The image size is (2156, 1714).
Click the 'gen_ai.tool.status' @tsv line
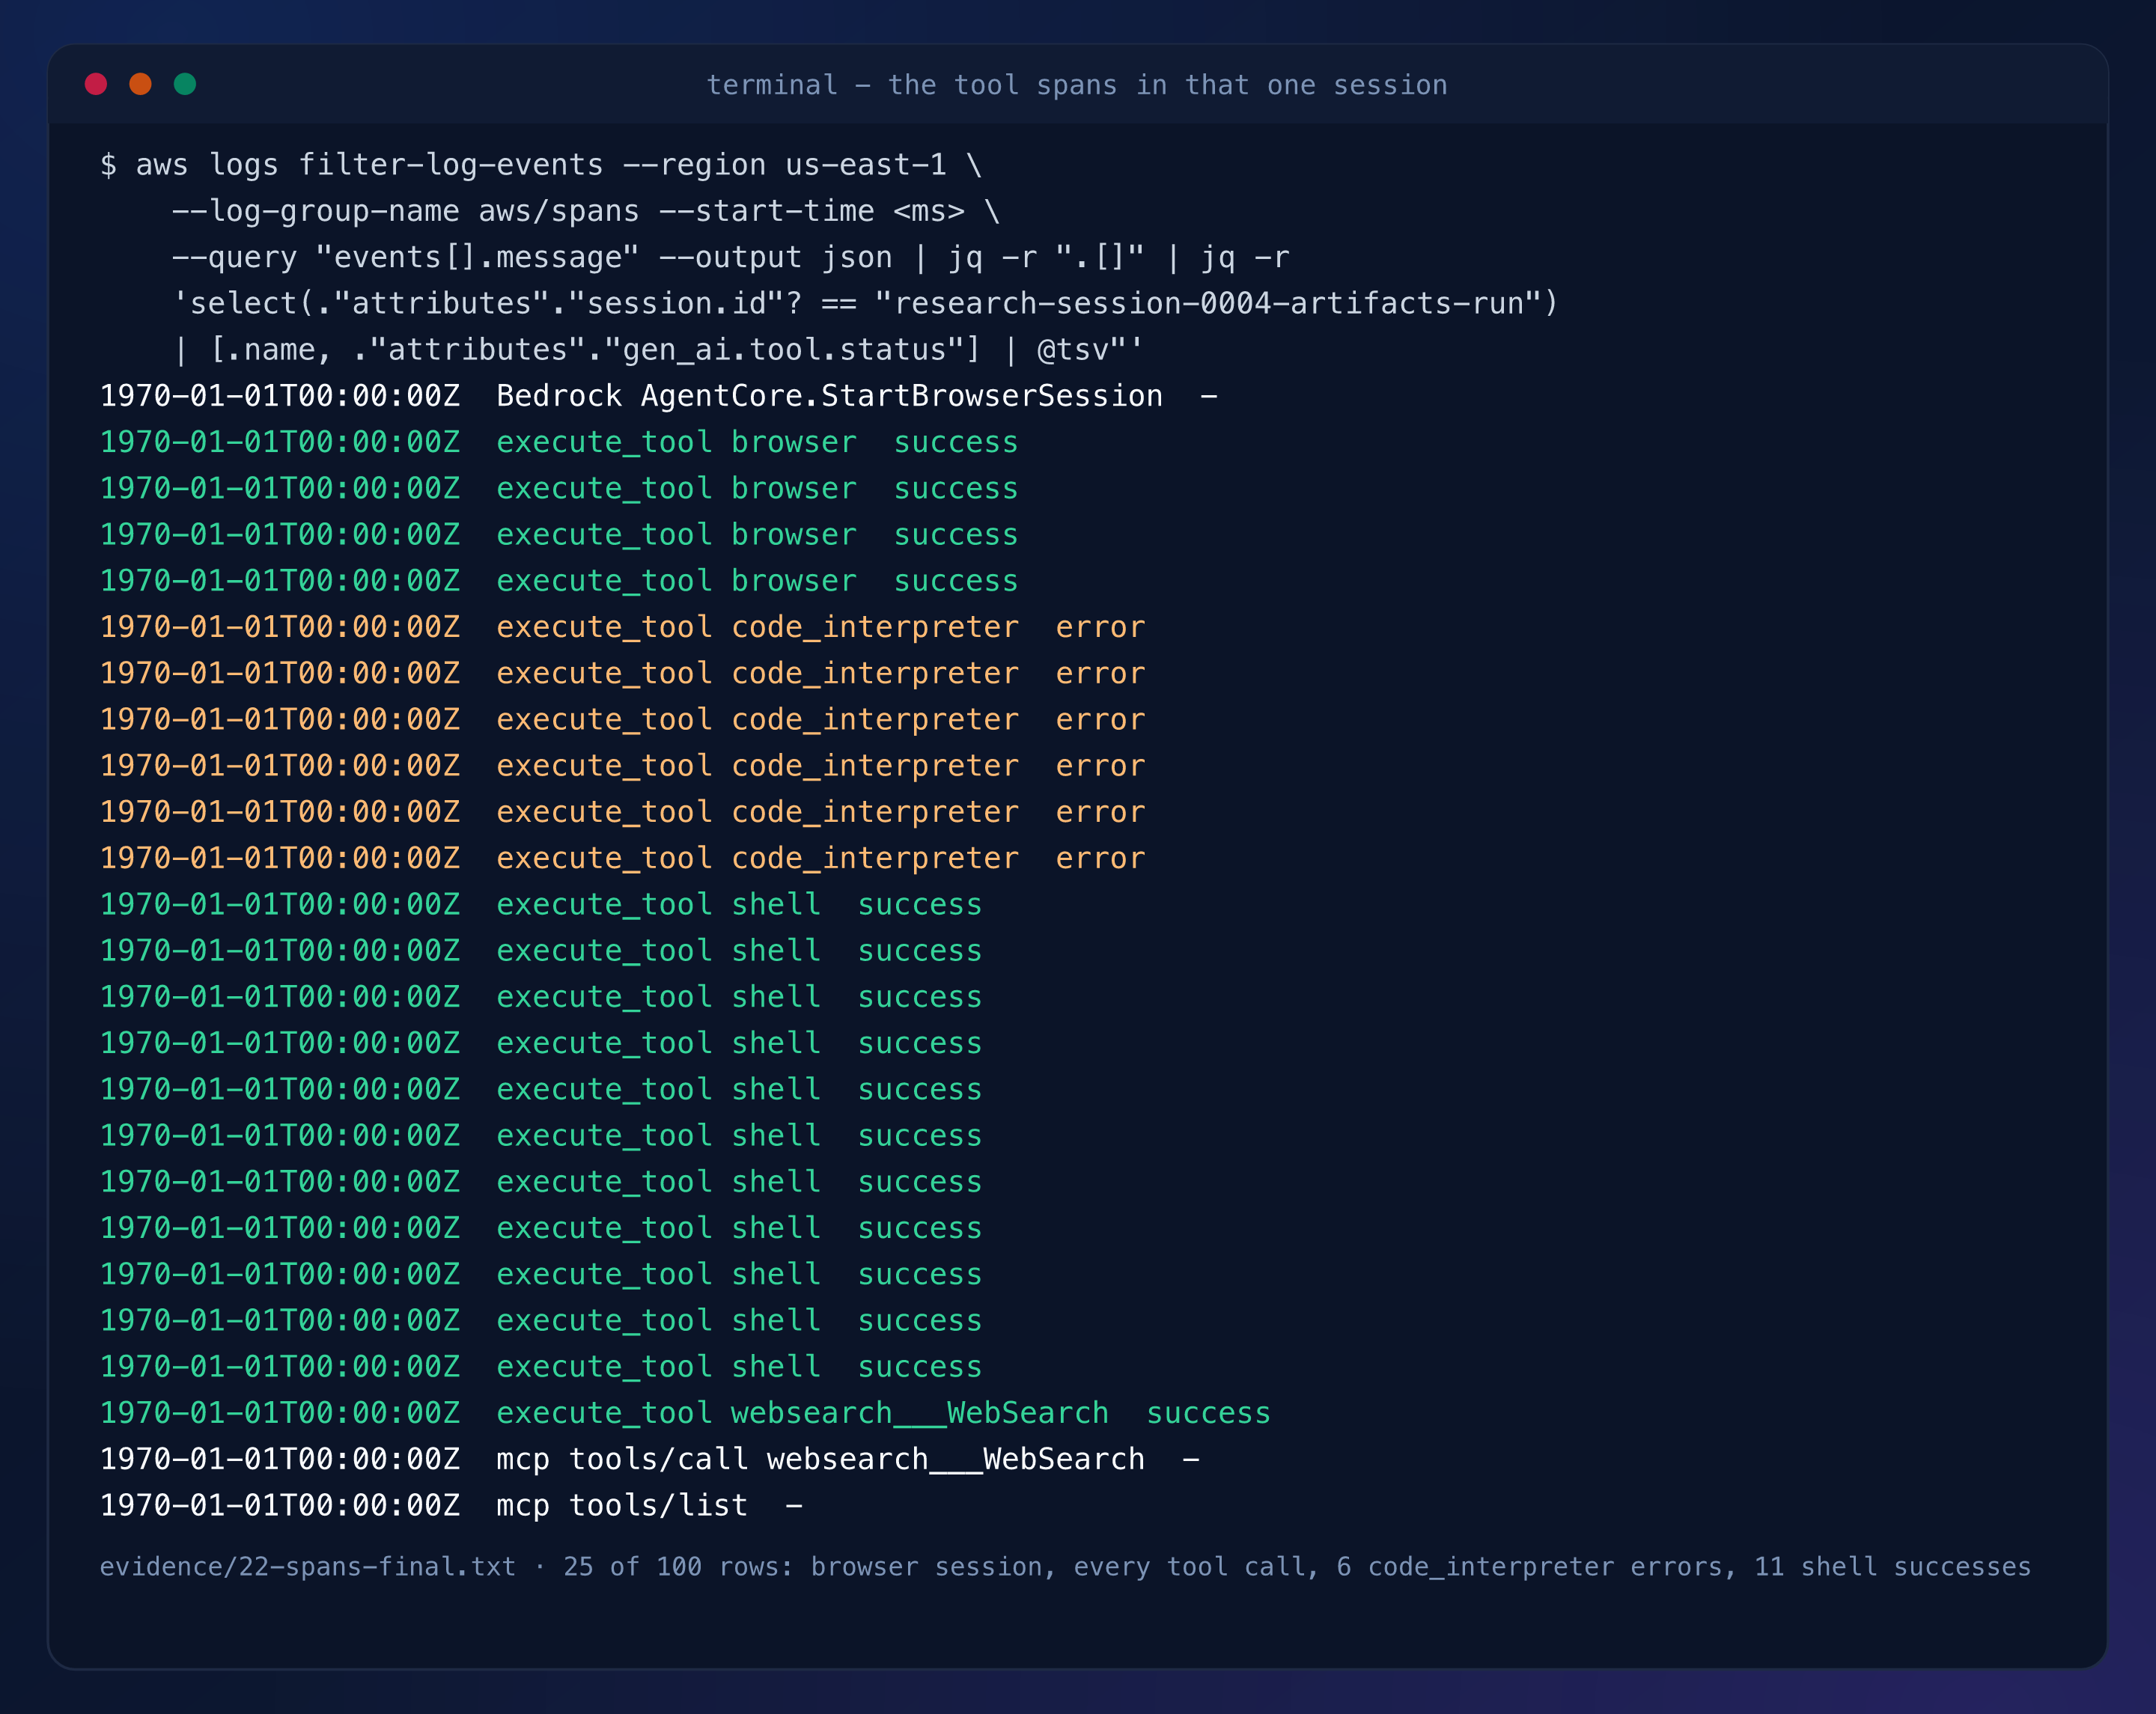click(x=658, y=349)
